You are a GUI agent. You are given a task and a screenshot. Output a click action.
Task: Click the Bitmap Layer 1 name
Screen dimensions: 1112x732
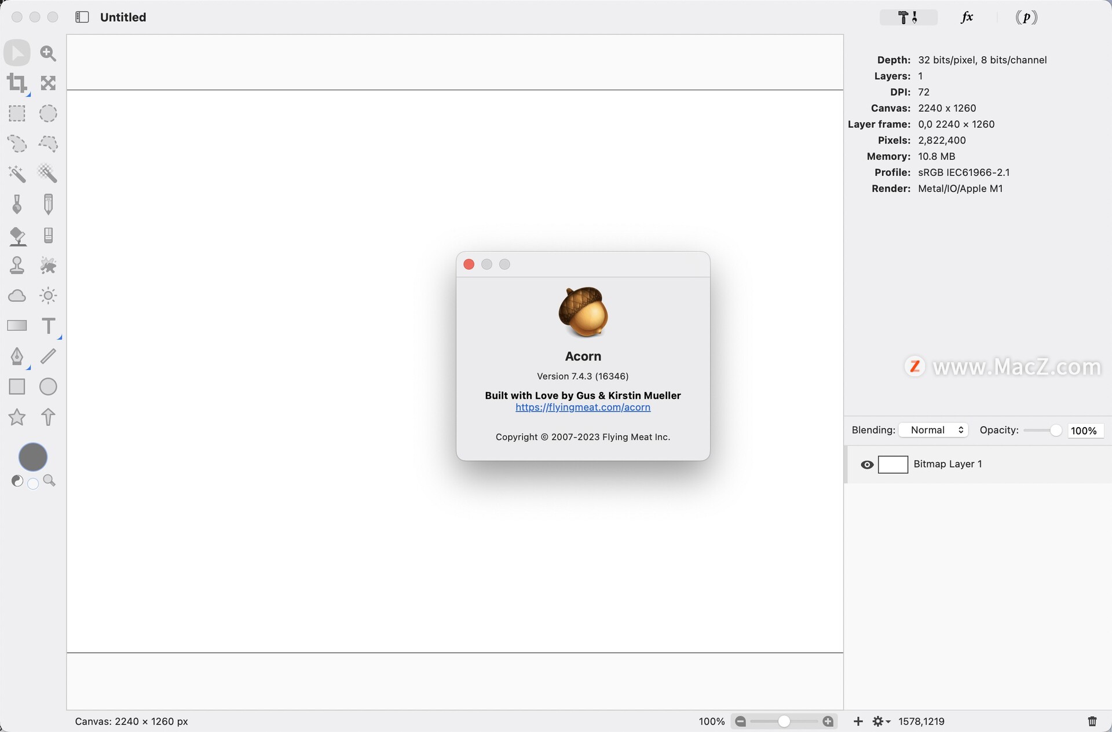click(948, 464)
